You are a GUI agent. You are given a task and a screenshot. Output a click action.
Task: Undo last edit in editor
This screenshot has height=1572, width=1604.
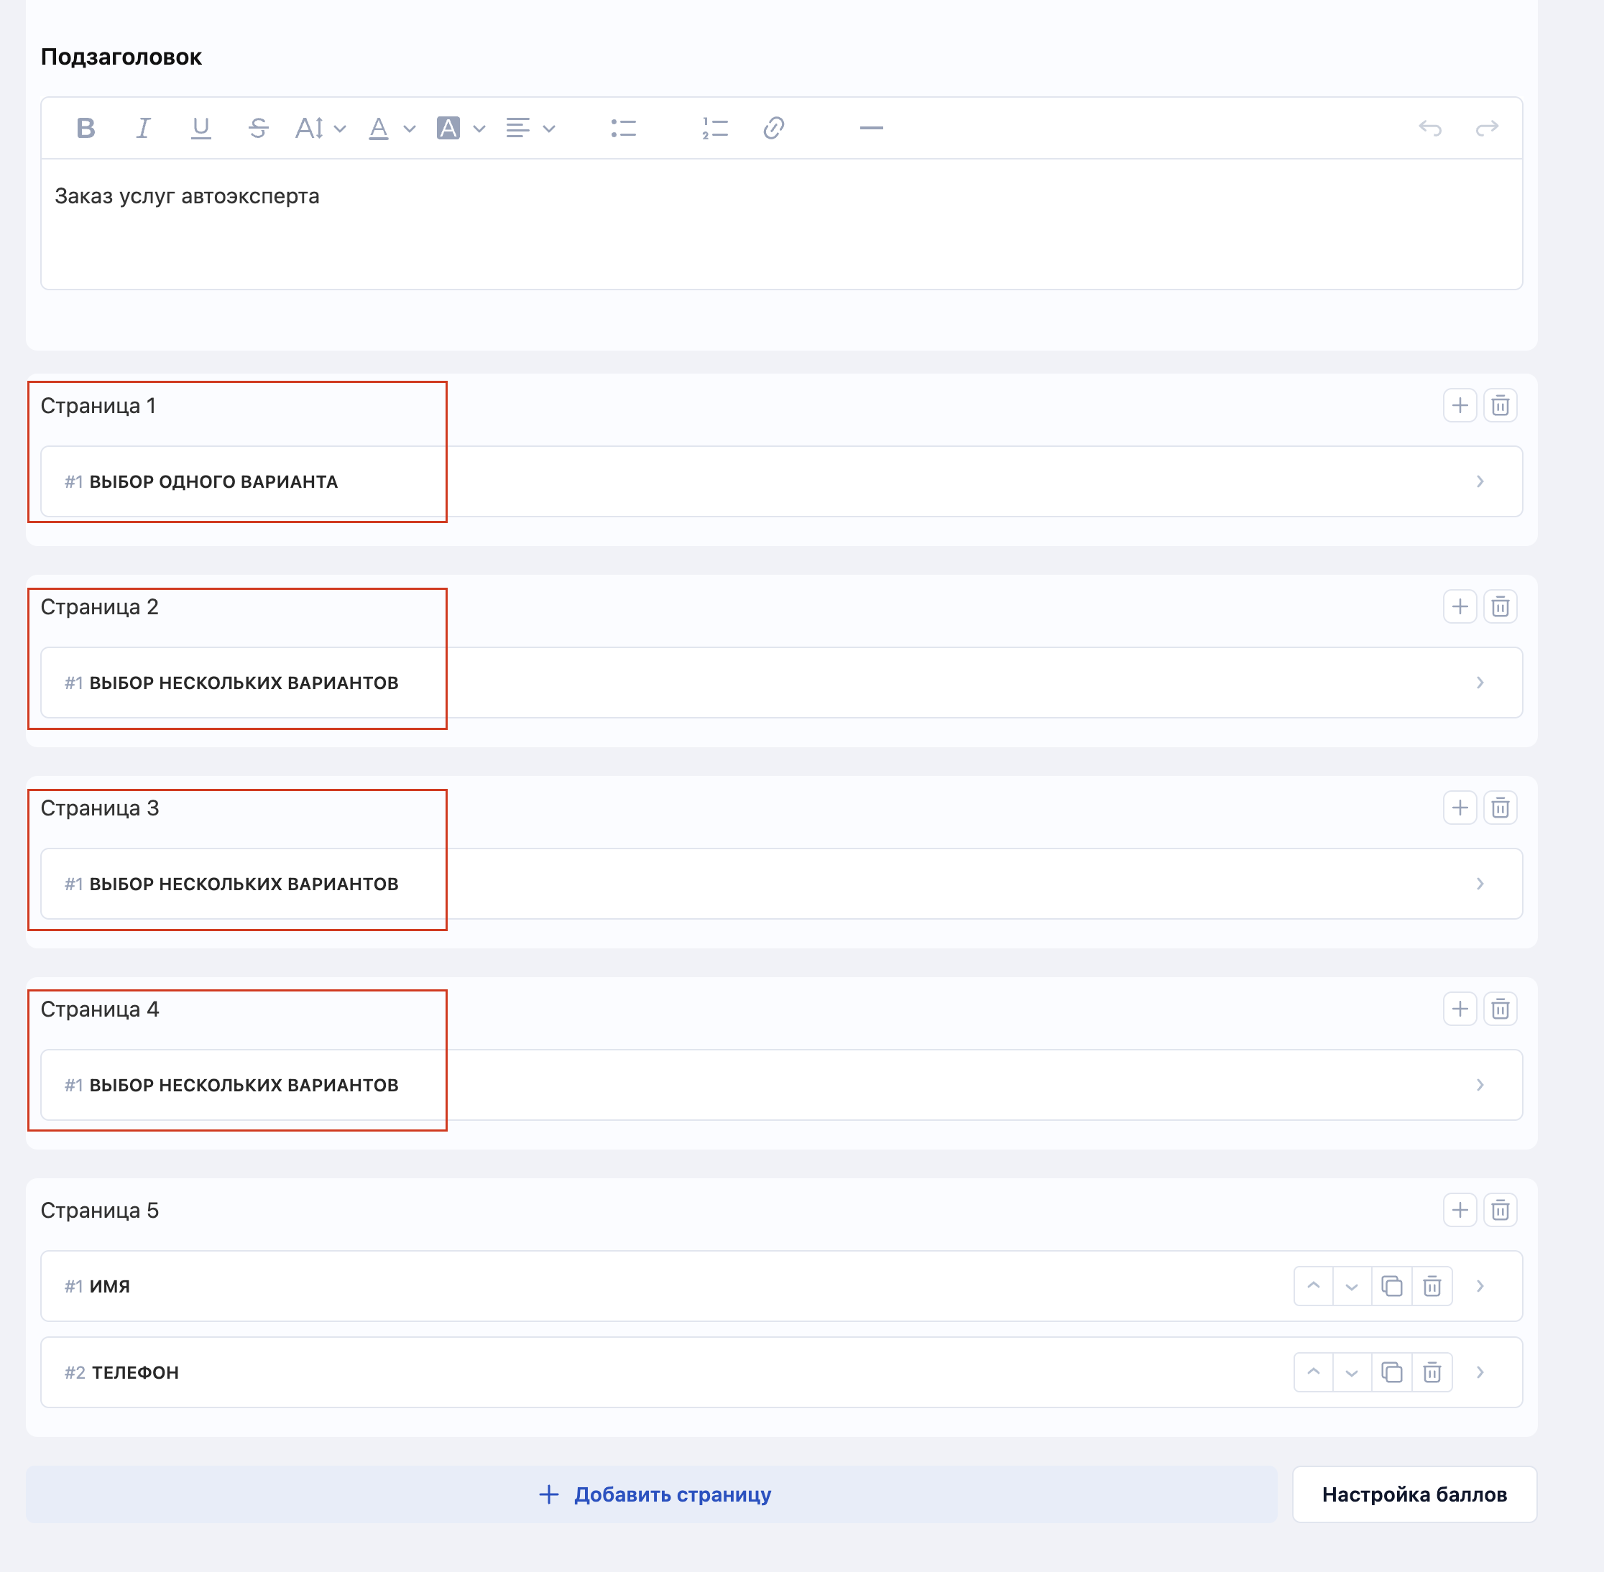tap(1429, 128)
